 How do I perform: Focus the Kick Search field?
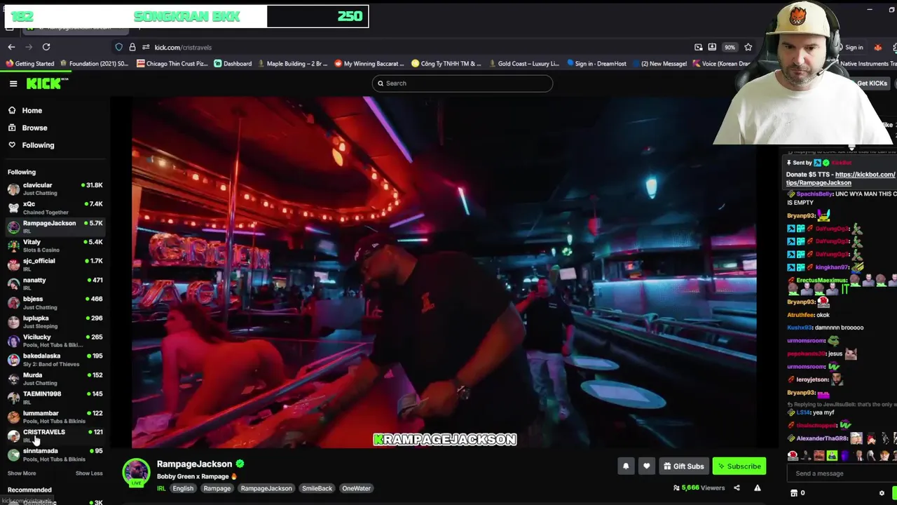(463, 83)
